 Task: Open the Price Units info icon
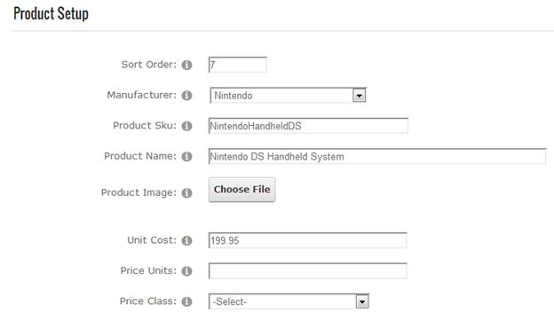point(187,271)
